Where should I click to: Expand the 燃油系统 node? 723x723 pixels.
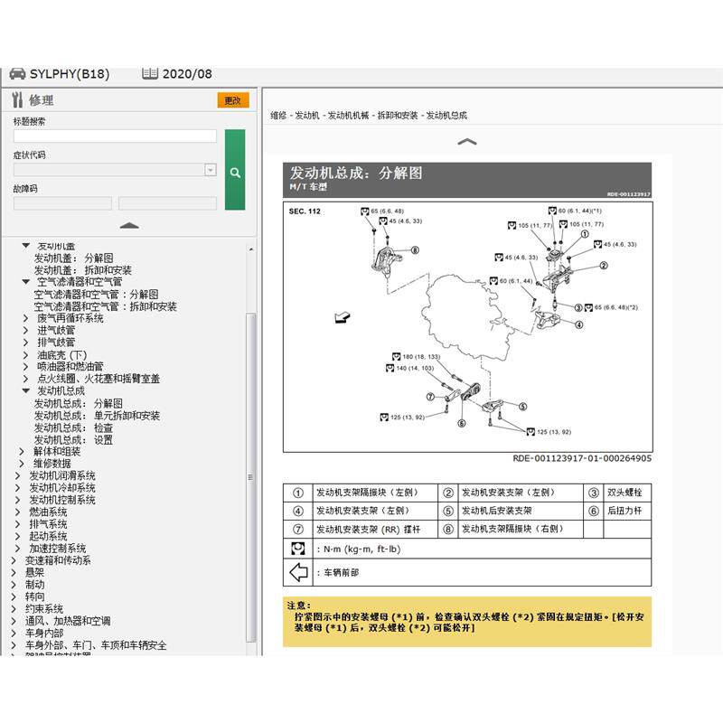pyautogui.click(x=17, y=512)
